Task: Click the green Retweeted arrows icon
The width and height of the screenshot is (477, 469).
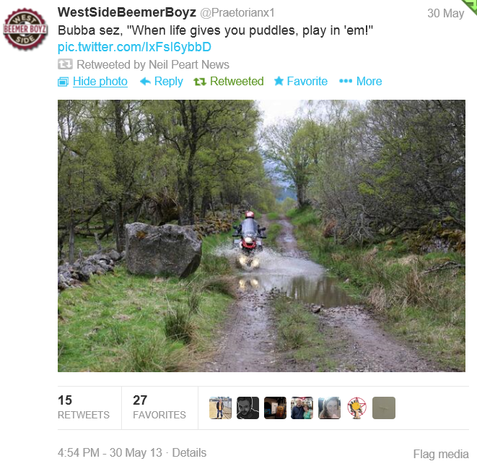Action: click(200, 82)
